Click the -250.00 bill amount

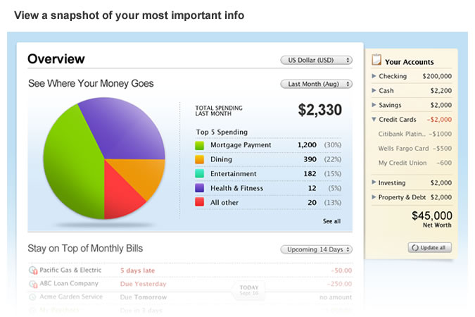coord(340,284)
